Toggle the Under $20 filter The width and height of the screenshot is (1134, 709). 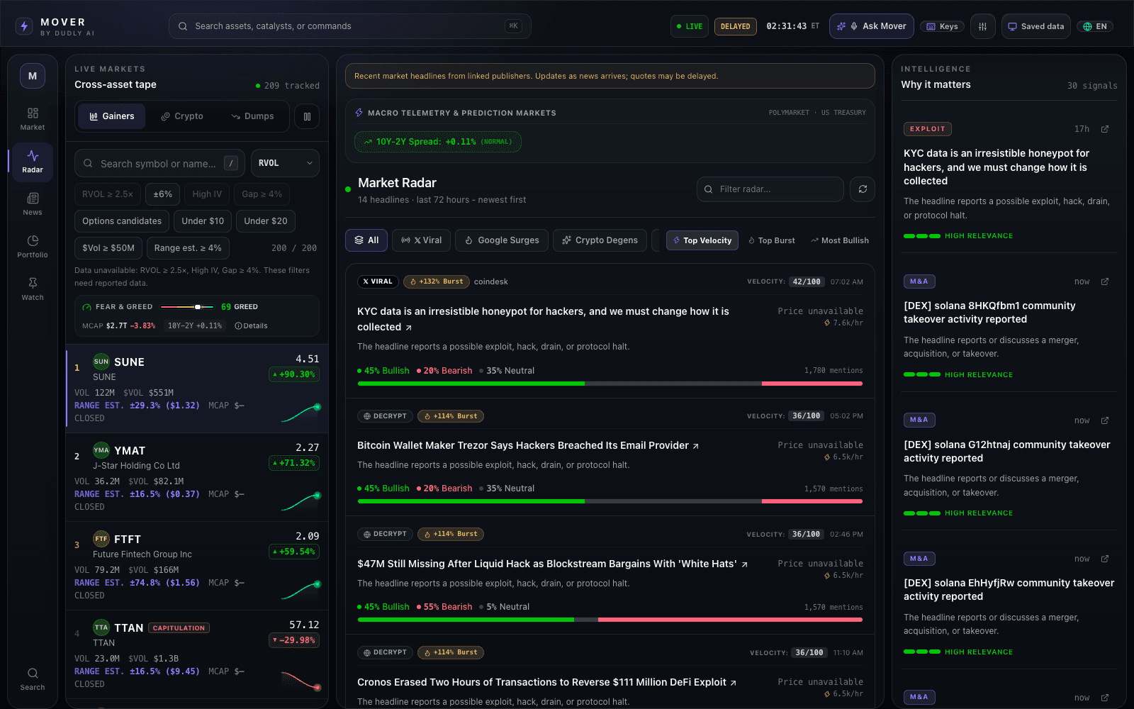pos(266,221)
